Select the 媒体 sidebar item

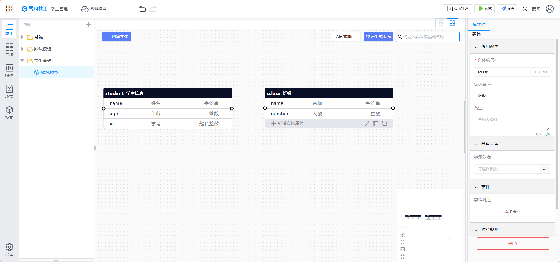9,71
